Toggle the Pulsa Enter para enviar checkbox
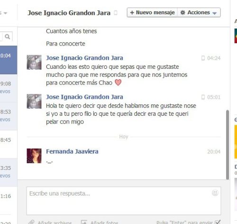The width and height of the screenshot is (237, 224). (x=218, y=222)
